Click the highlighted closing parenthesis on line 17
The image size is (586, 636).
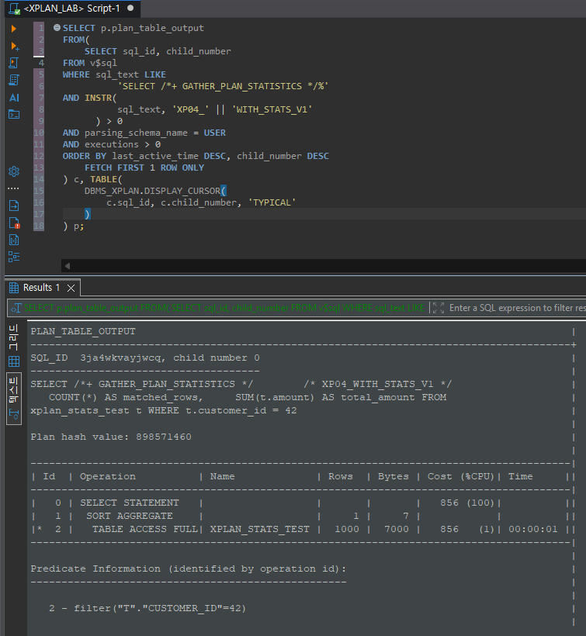pyautogui.click(x=87, y=214)
